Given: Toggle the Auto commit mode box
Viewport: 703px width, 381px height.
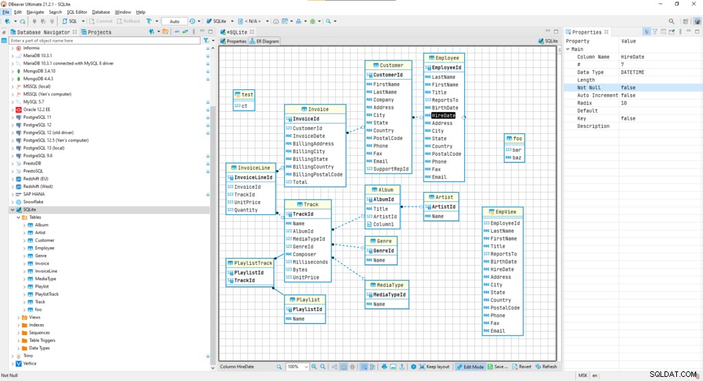Looking at the screenshot, I should [x=174, y=21].
